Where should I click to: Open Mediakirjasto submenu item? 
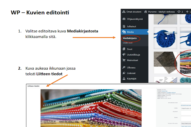(130, 38)
